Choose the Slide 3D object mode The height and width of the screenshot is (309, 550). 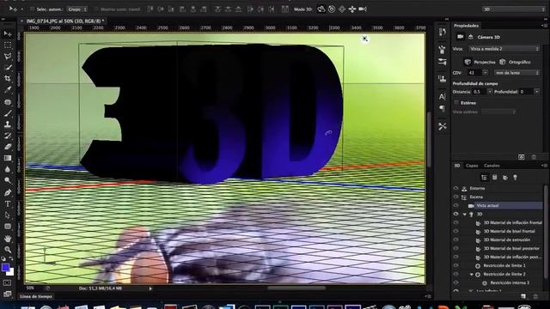point(352,9)
